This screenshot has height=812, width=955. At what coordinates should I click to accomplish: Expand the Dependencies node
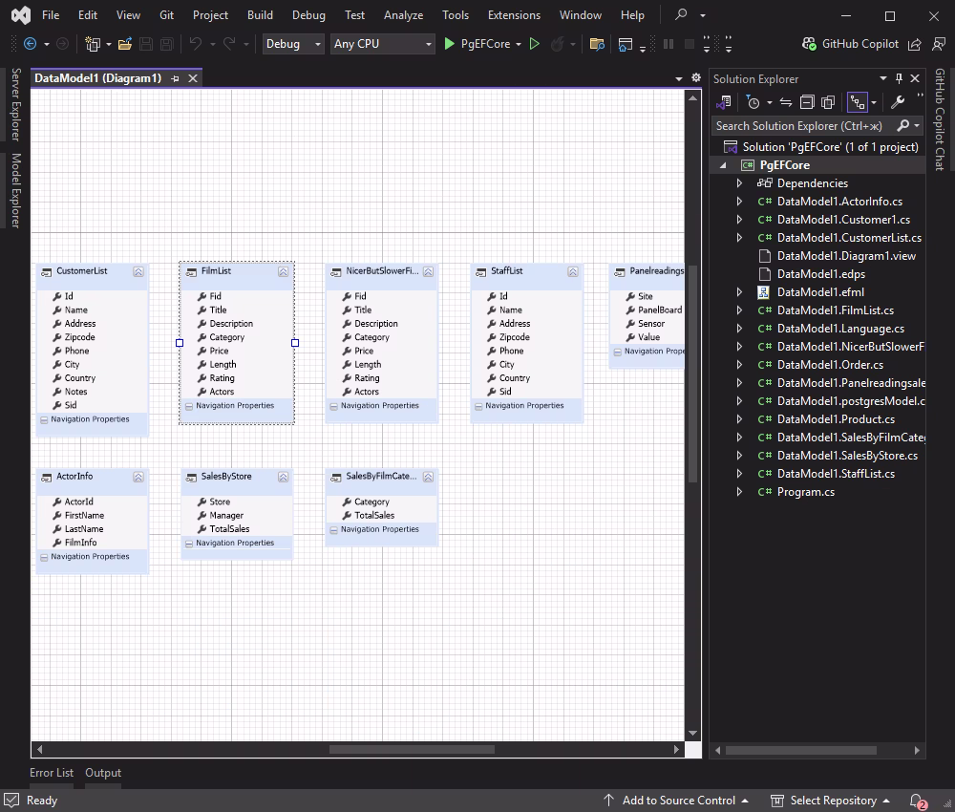click(x=741, y=182)
